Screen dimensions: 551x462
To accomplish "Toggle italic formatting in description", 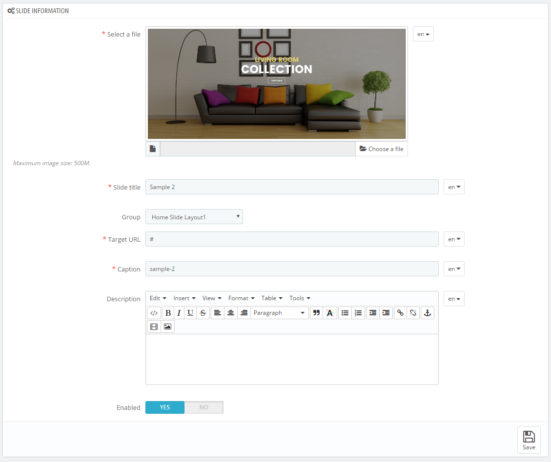I will point(179,313).
